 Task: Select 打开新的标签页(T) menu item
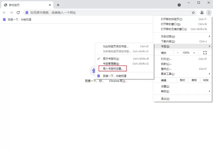[183, 19]
